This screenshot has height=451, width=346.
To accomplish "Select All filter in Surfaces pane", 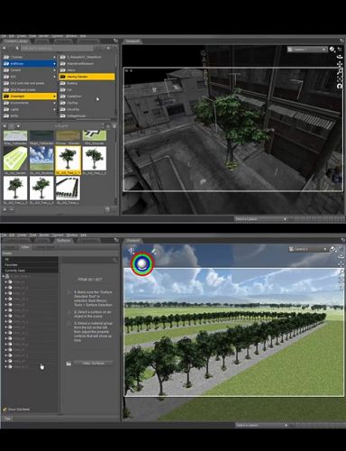I will point(30,259).
